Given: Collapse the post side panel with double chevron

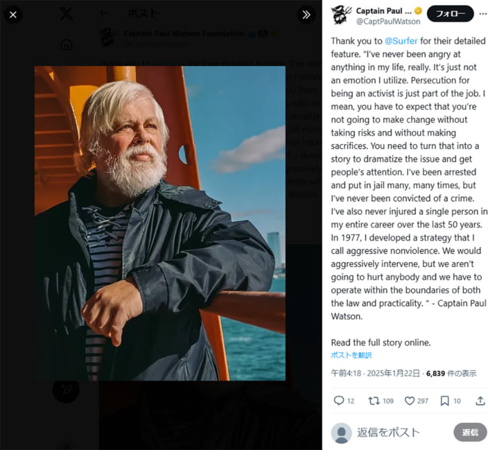Looking at the screenshot, I should pyautogui.click(x=306, y=14).
